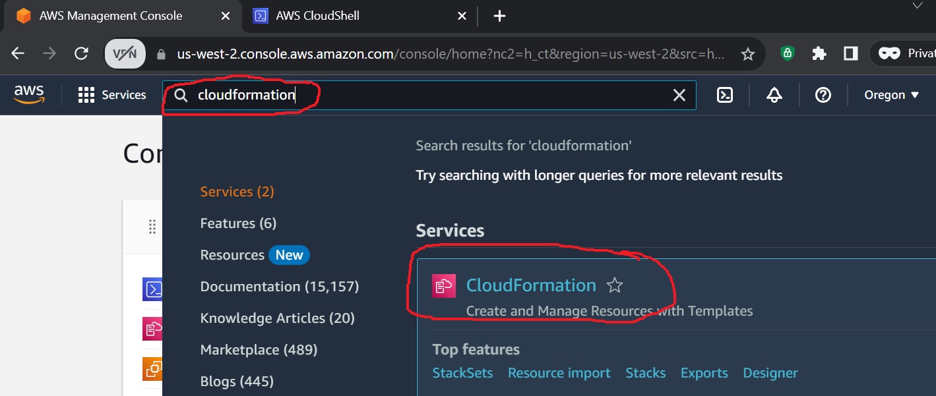Filter results by Marketplace (489)

coord(259,350)
